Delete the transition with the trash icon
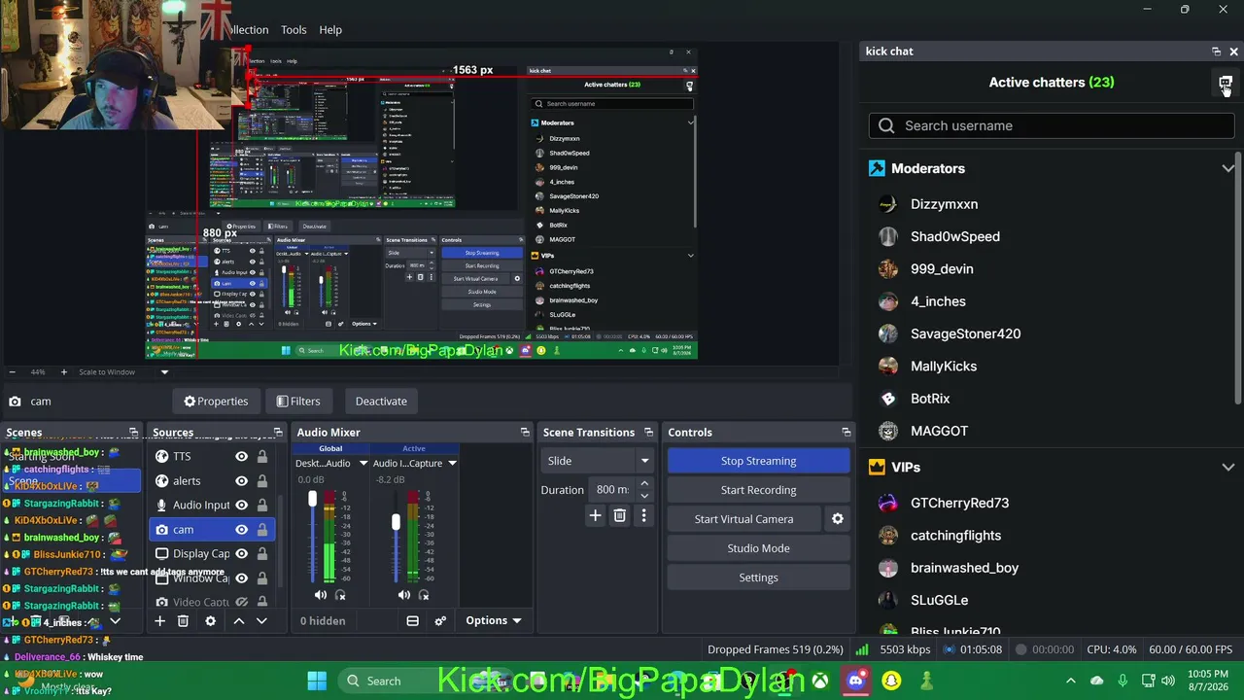1244x700 pixels. tap(619, 516)
